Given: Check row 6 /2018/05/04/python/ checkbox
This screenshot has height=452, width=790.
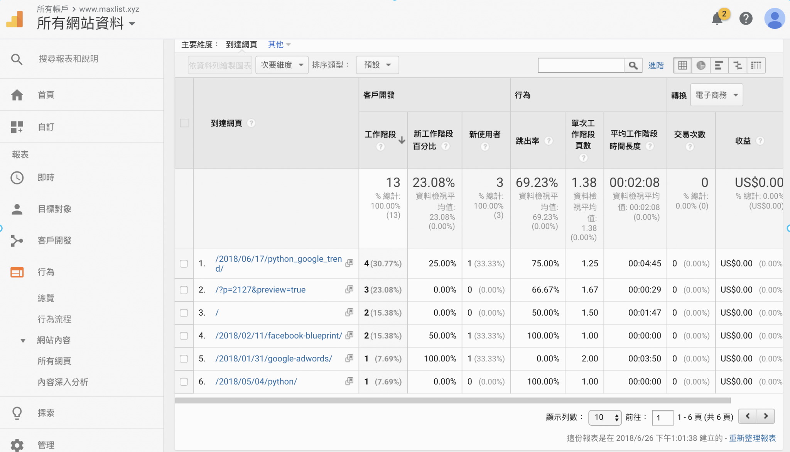Looking at the screenshot, I should (184, 381).
